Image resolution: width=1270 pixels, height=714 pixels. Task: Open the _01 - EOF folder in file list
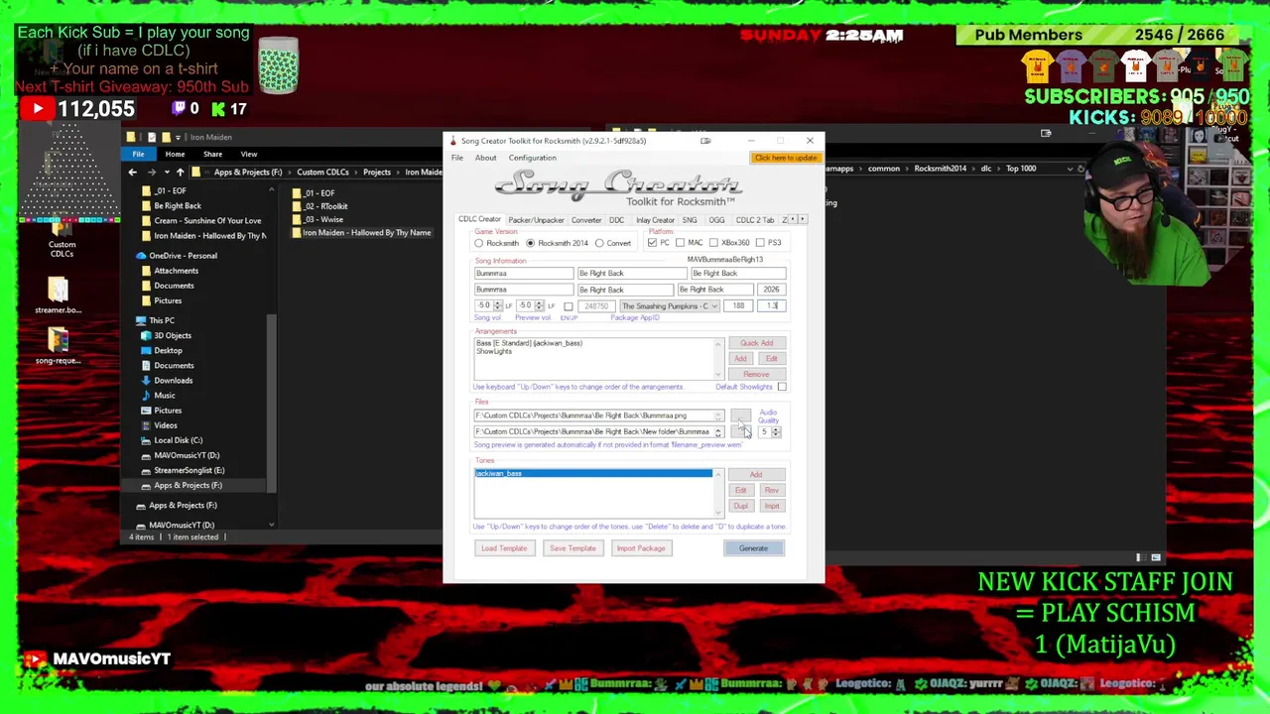point(314,193)
